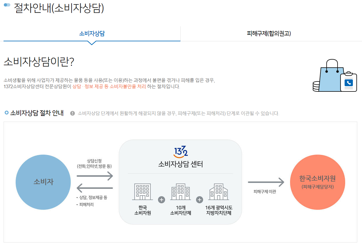Click the plus icon before 16개 광역시도 building
Viewport: 362px width, 244px height.
click(x=200, y=200)
